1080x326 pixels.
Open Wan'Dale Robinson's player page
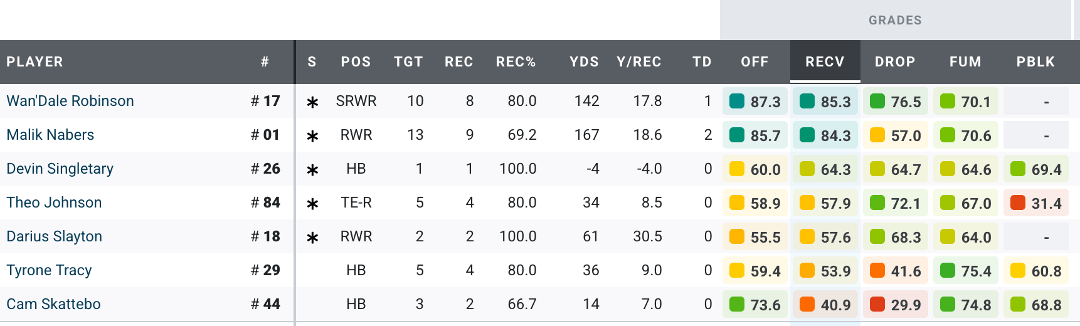click(x=70, y=101)
